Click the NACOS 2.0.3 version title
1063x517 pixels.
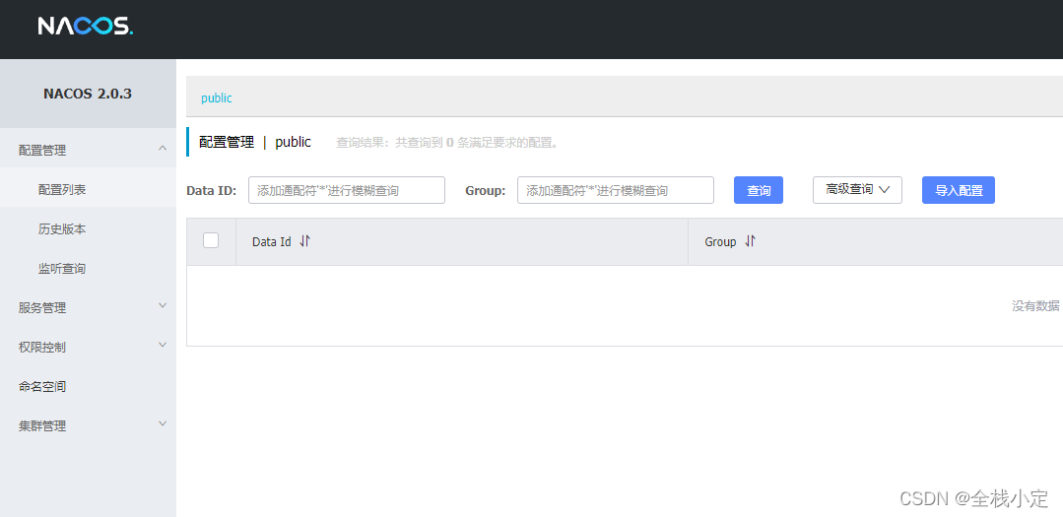click(x=88, y=95)
